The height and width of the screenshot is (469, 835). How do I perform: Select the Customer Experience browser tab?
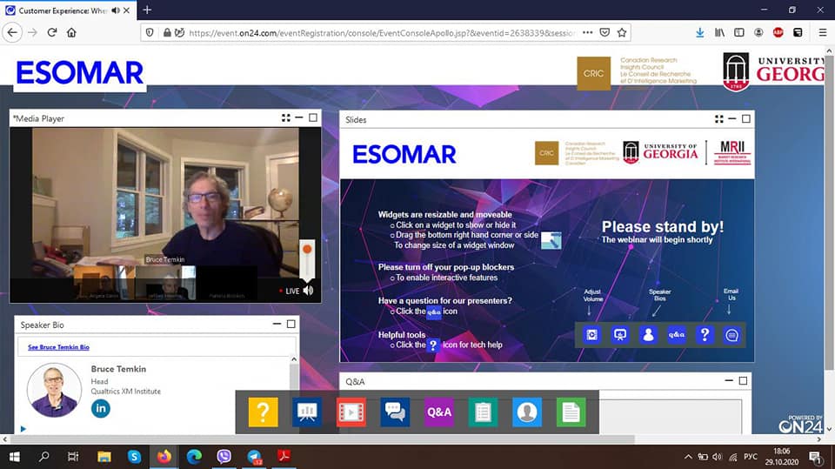(x=65, y=10)
